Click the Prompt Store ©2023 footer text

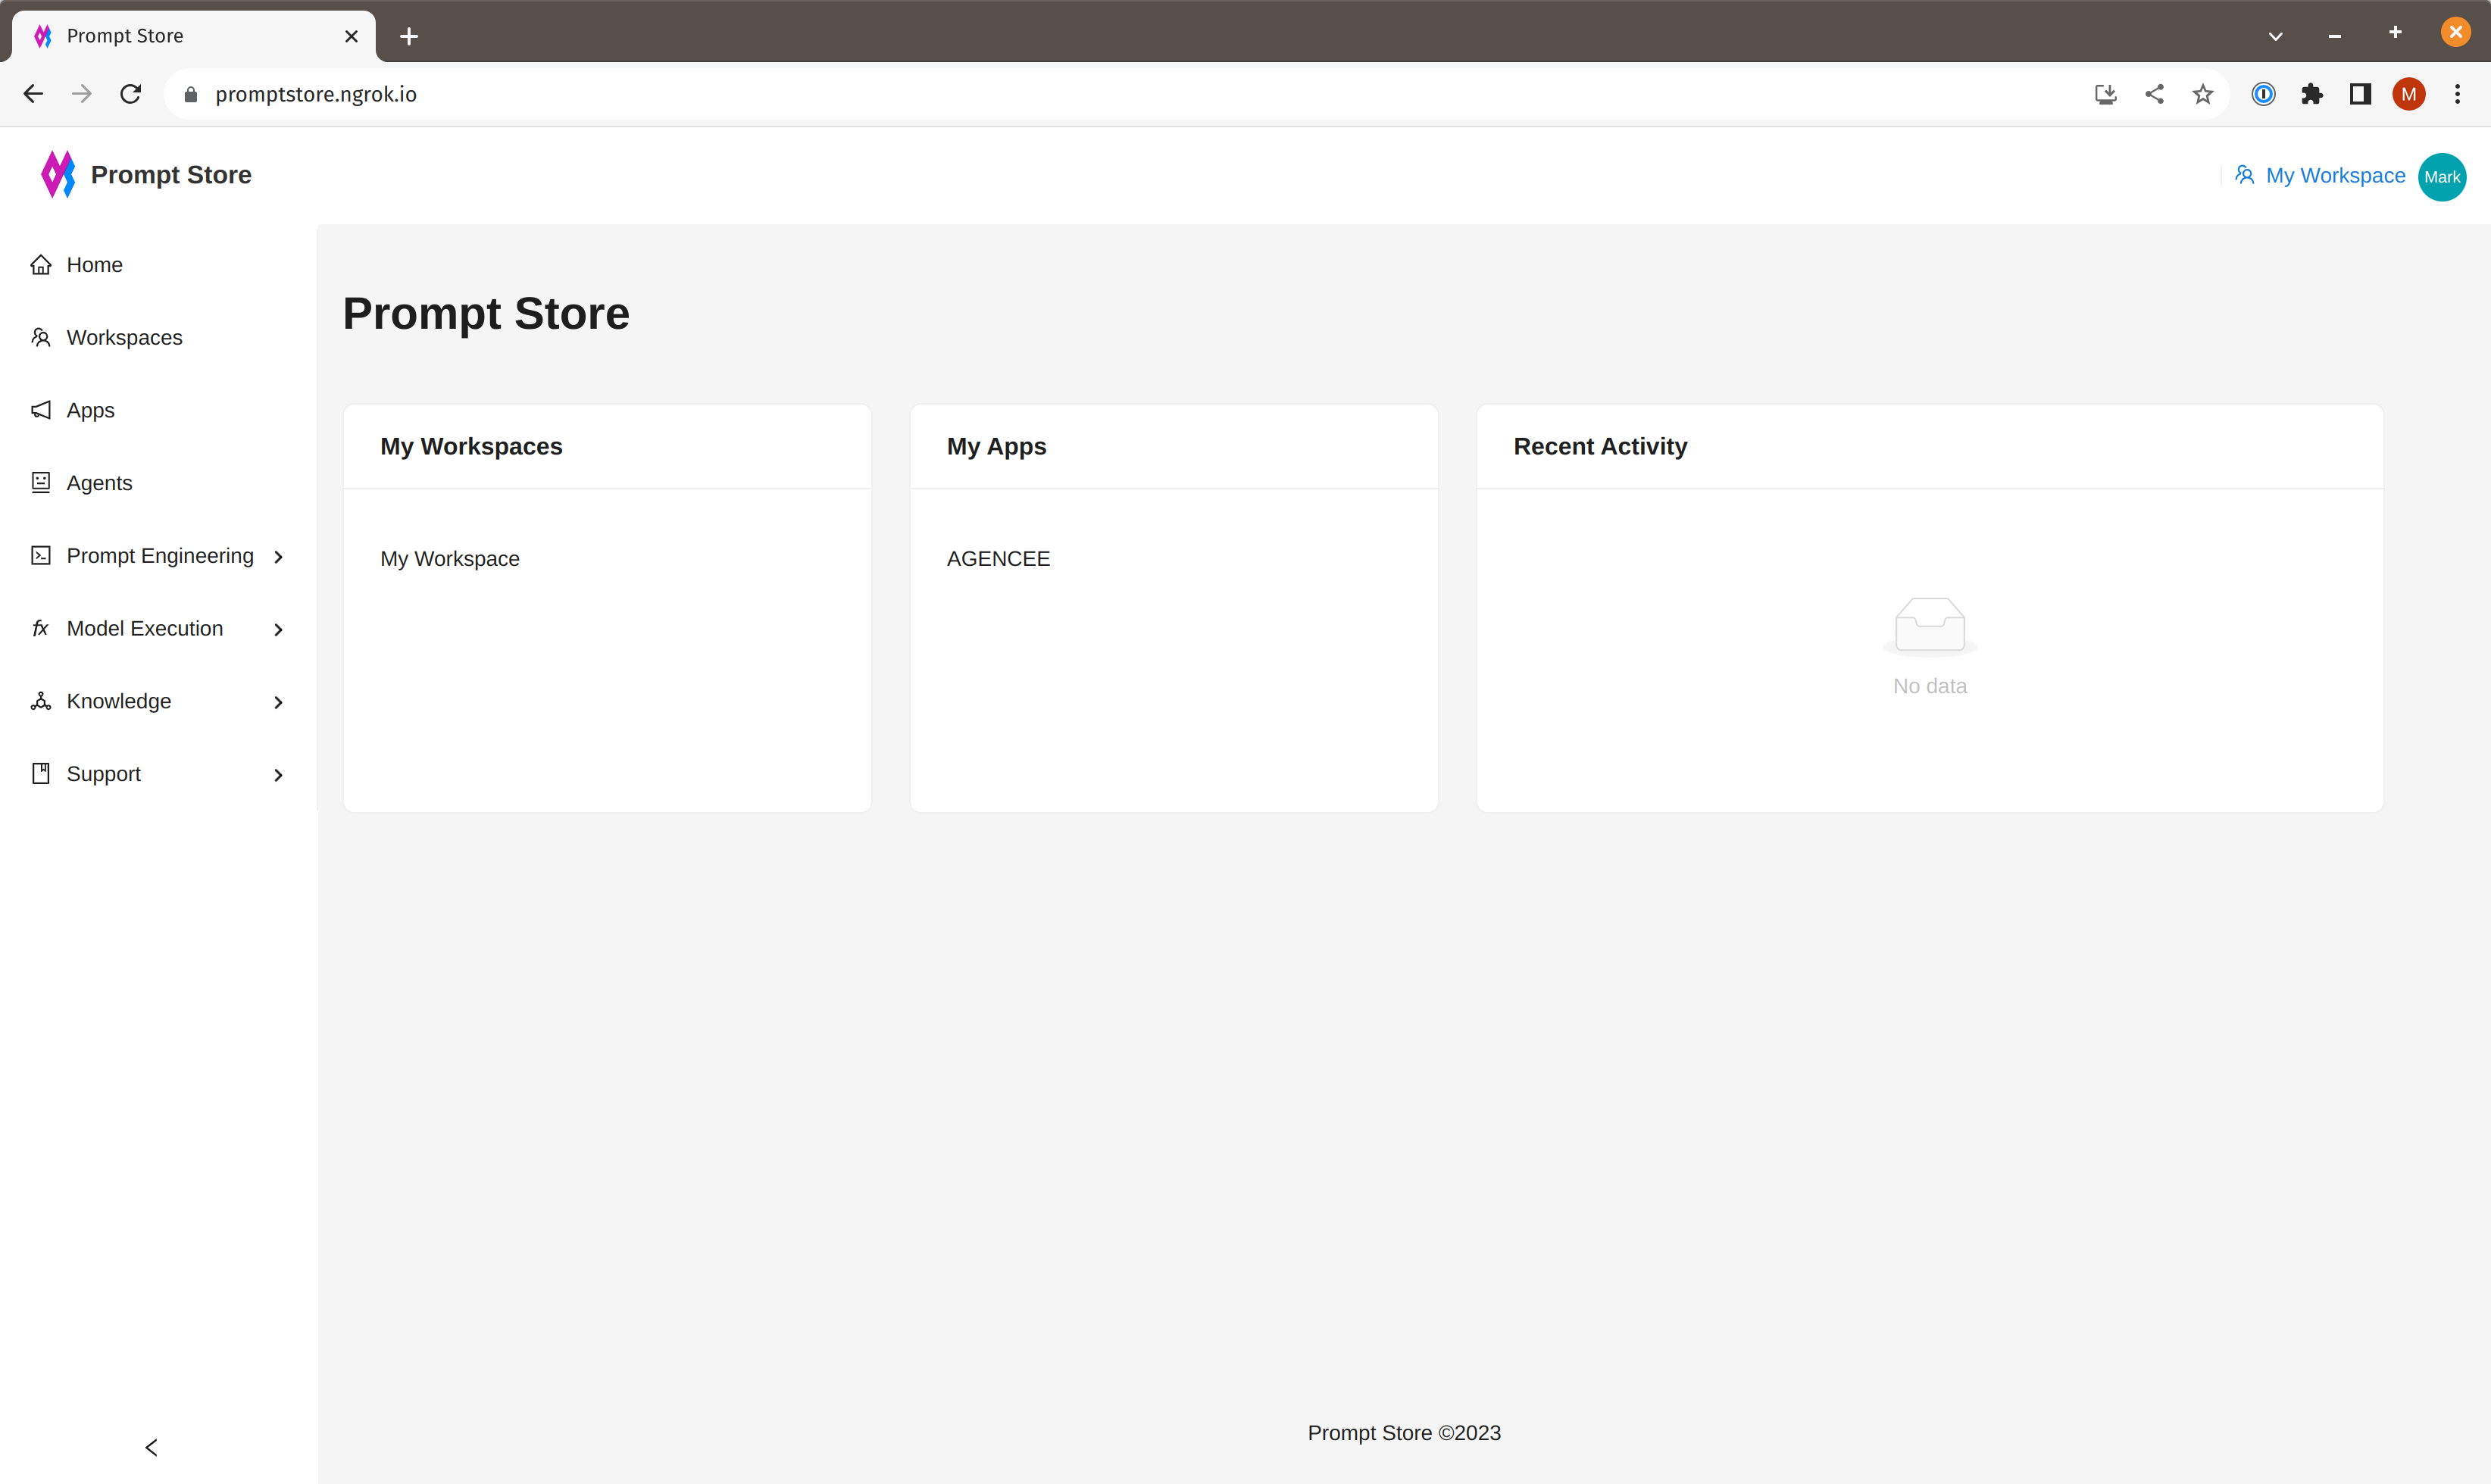[1404, 1433]
